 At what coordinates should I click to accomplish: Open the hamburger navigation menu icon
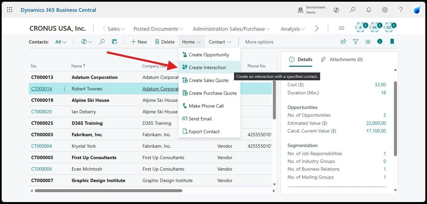pyautogui.click(x=341, y=29)
